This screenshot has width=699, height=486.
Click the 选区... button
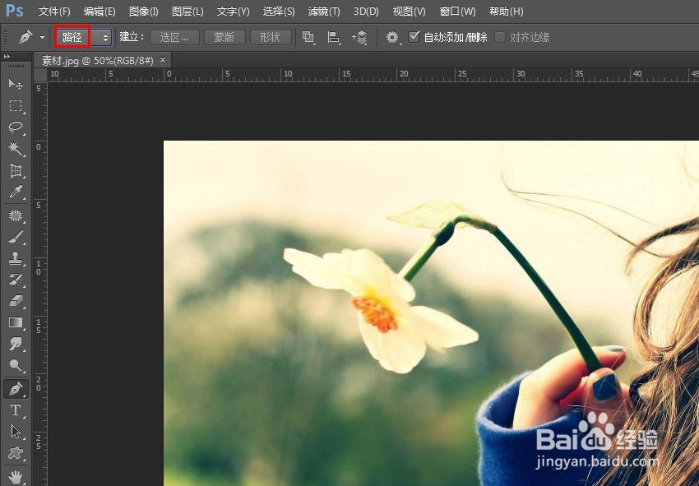coord(174,38)
